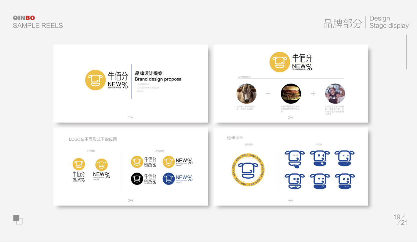Pick the angry frowning cow face

(x=344, y=158)
